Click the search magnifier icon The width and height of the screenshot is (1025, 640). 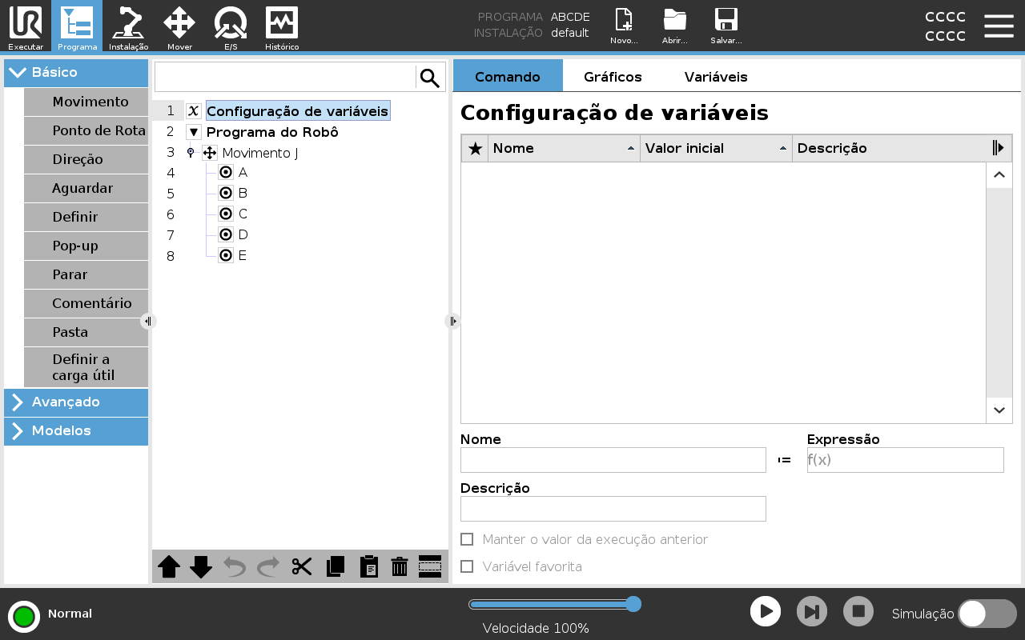pos(430,78)
